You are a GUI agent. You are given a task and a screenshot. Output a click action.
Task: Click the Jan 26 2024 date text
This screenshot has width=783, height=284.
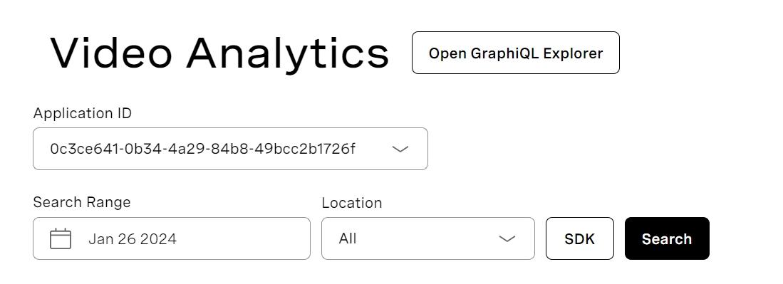click(x=133, y=239)
